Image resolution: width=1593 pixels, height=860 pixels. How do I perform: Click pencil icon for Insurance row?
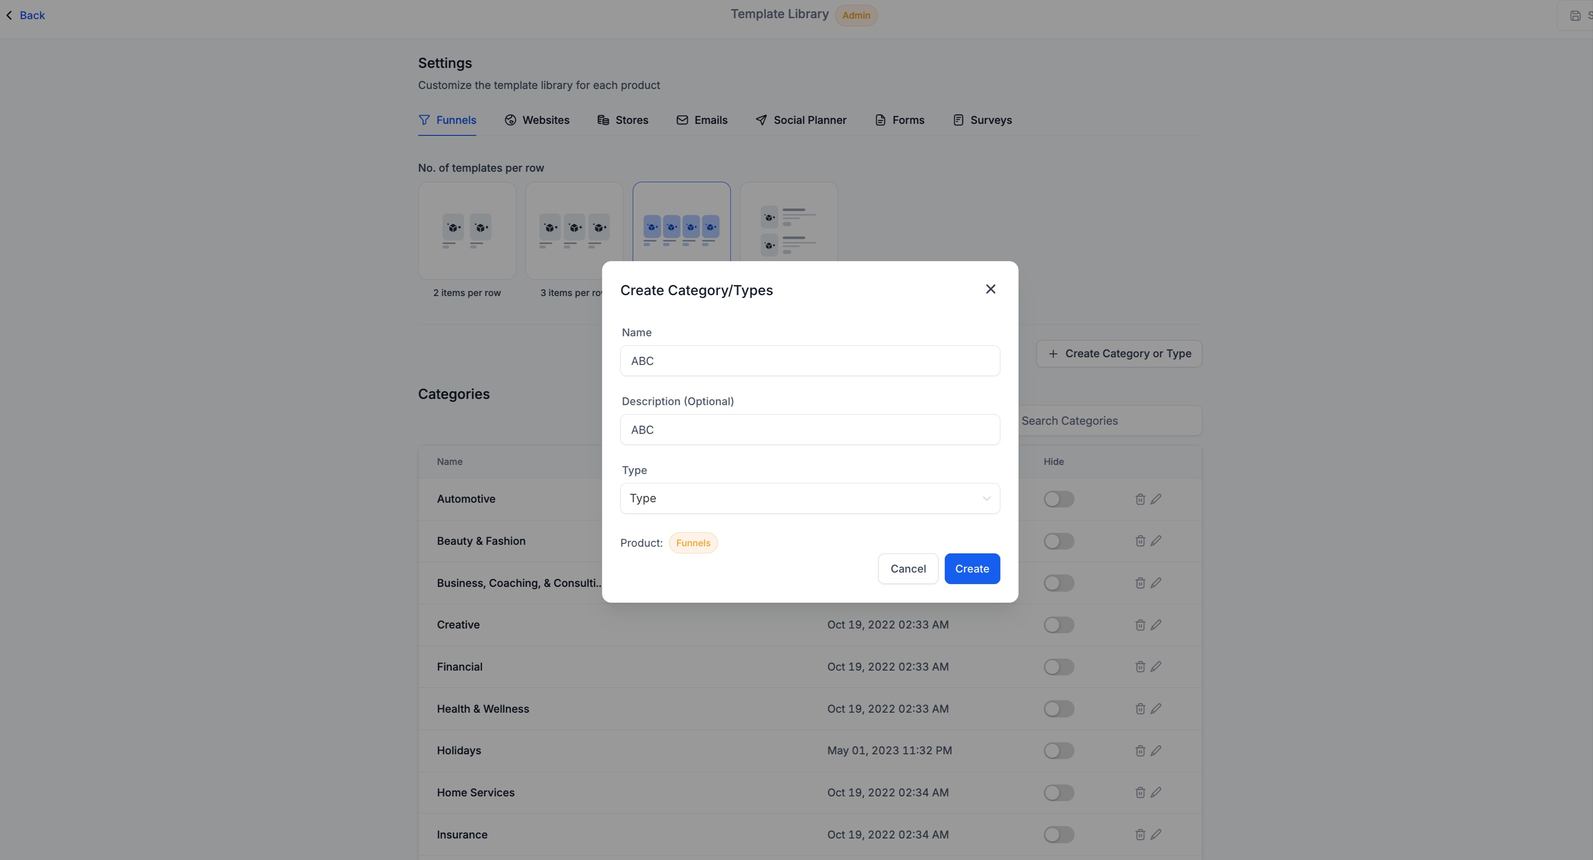[x=1156, y=835]
